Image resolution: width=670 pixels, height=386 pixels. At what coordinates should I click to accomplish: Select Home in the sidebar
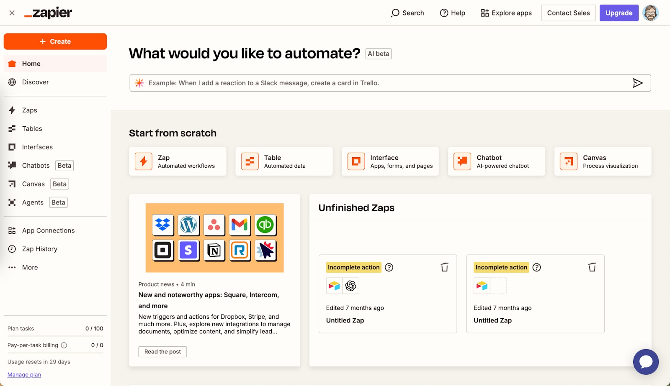pyautogui.click(x=55, y=64)
